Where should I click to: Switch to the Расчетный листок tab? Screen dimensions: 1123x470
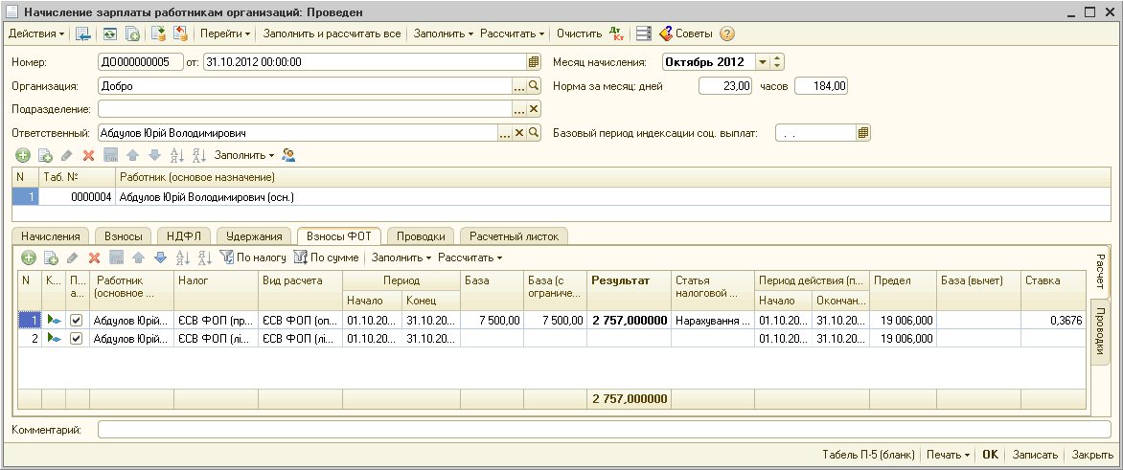pyautogui.click(x=514, y=236)
